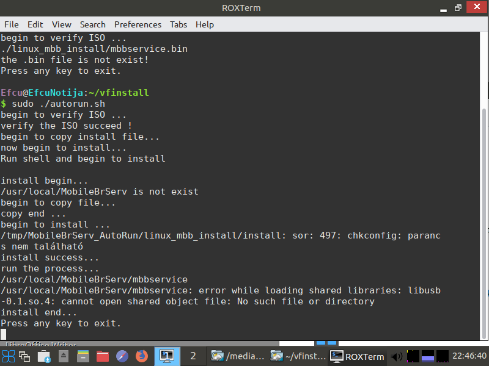Click the eject removable media icon

point(64,356)
